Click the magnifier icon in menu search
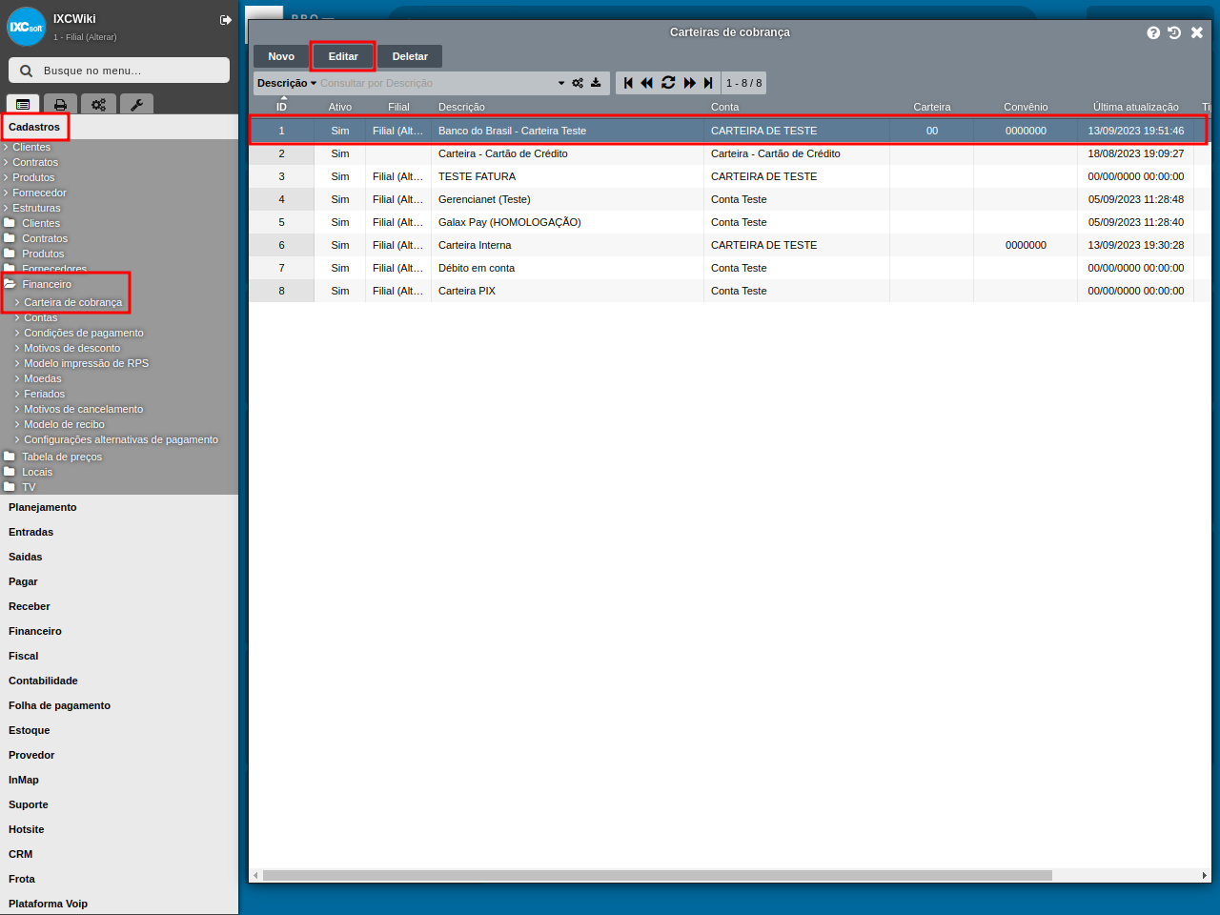The width and height of the screenshot is (1220, 915). point(27,71)
